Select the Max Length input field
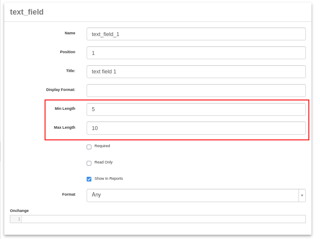Viewport: 320px width, 239px height. tap(196, 128)
